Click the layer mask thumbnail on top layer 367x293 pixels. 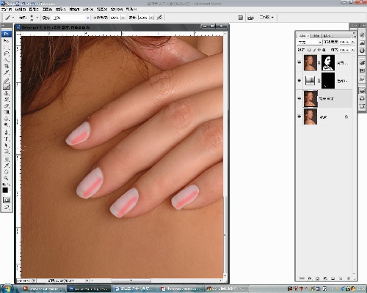(x=328, y=63)
